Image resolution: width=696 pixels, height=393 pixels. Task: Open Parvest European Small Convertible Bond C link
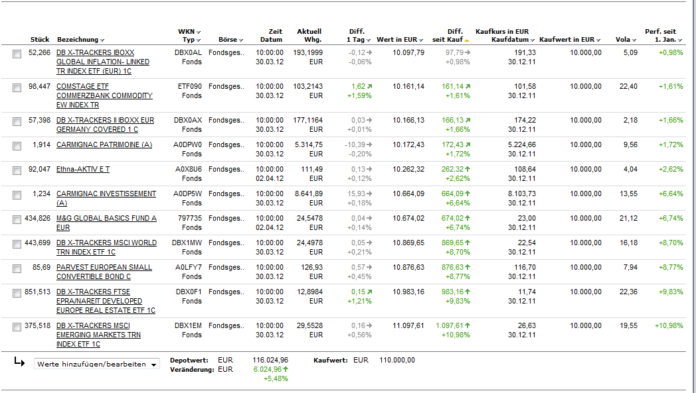click(104, 272)
